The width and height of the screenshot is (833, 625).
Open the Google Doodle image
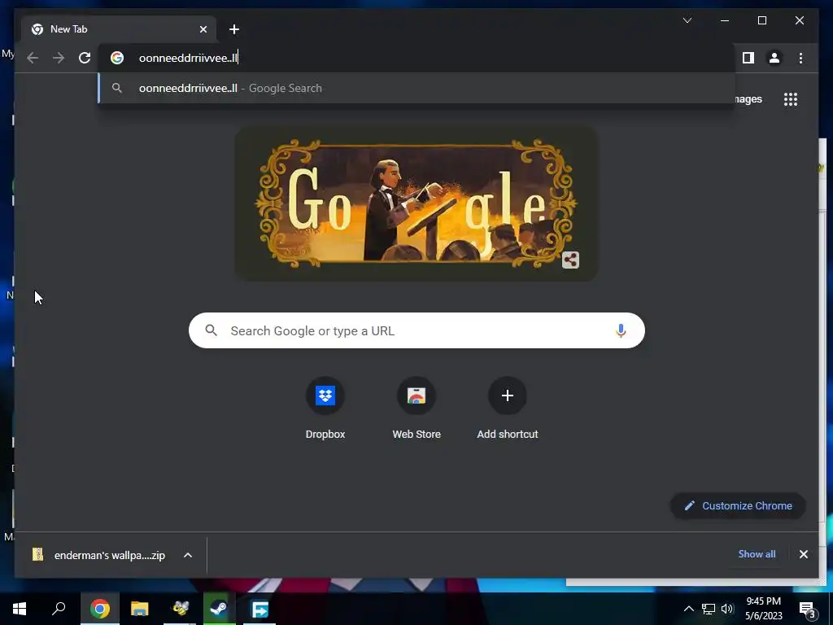pos(416,203)
